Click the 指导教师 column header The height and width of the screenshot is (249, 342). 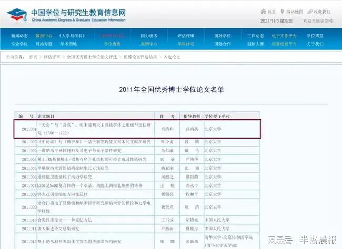pos(192,116)
